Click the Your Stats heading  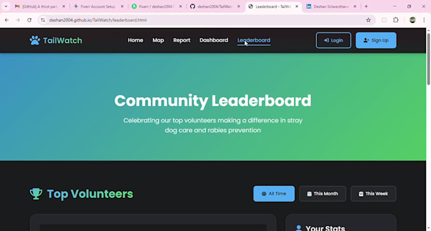tap(325, 228)
